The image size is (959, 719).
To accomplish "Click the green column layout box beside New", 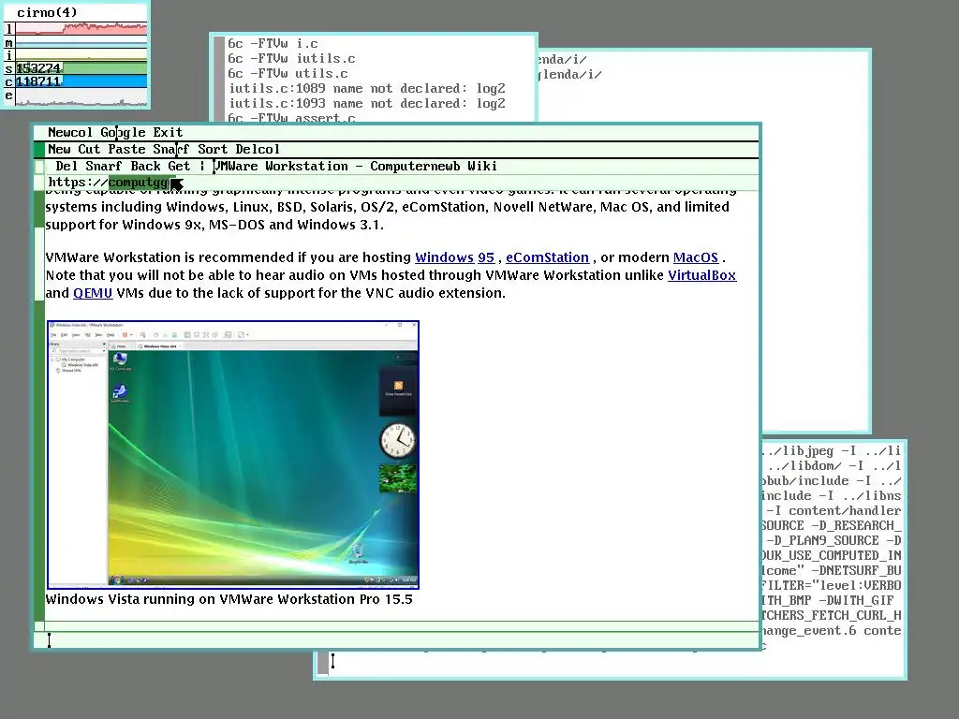I will 39,149.
